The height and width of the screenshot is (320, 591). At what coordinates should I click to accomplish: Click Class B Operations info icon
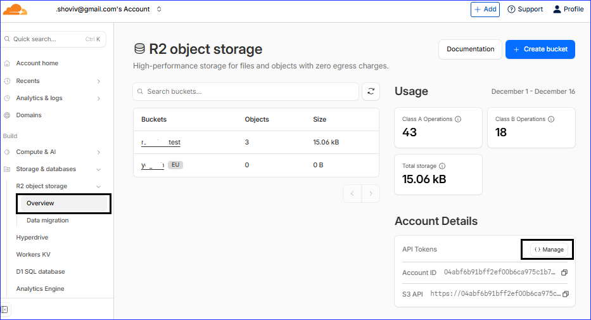click(x=551, y=118)
